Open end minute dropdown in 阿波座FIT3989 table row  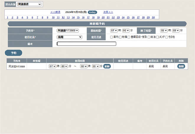[x=96, y=66]
